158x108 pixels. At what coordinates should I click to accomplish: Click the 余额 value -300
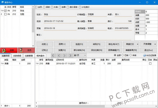pos(151,22)
